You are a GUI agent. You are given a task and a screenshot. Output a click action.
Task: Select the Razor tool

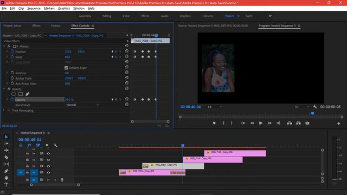pyautogui.click(x=6, y=157)
